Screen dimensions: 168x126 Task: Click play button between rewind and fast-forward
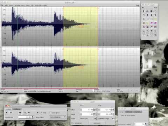coord(24,113)
